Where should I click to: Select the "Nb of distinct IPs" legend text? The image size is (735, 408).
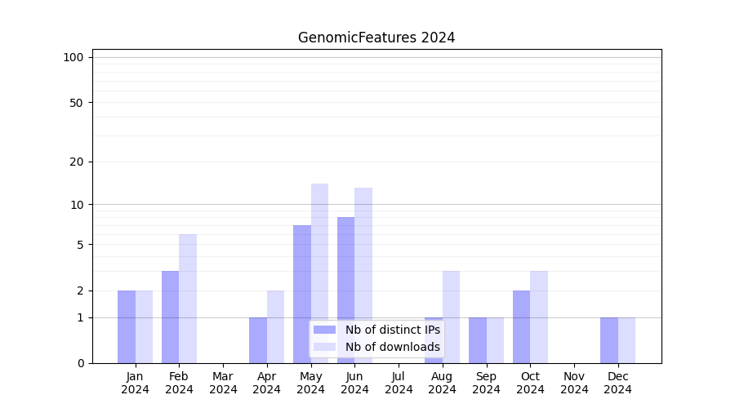[392, 330]
